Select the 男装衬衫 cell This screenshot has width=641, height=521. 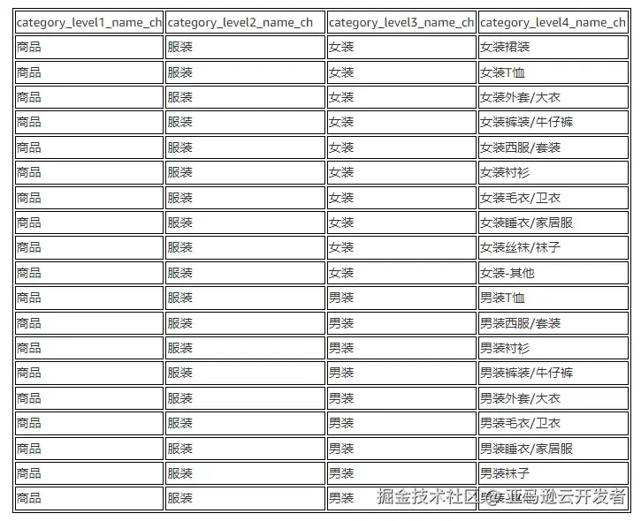(x=553, y=348)
